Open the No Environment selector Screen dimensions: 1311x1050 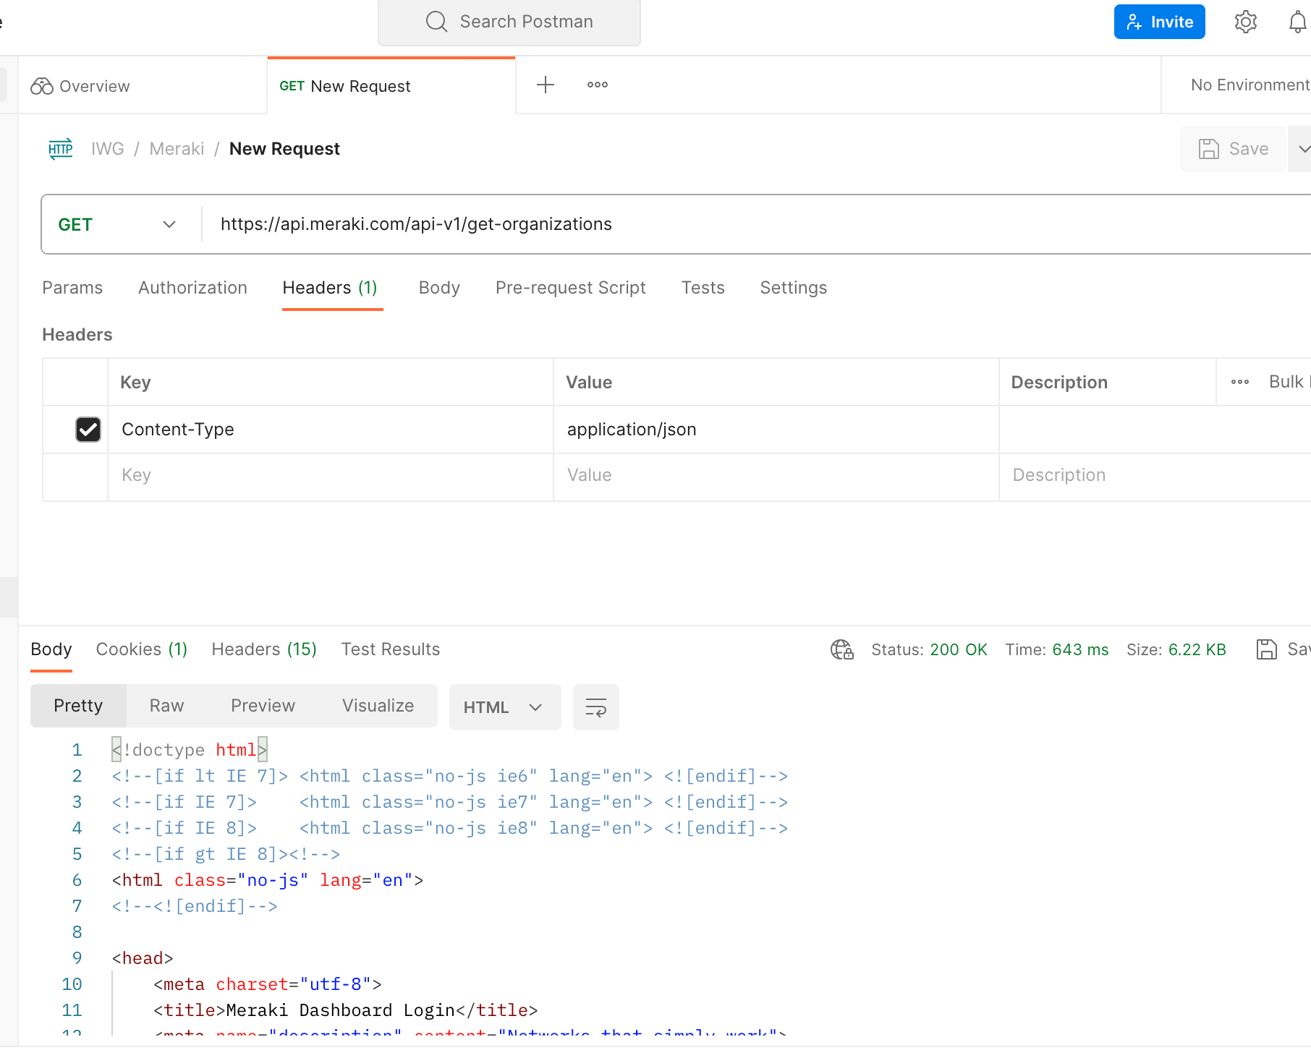1250,85
